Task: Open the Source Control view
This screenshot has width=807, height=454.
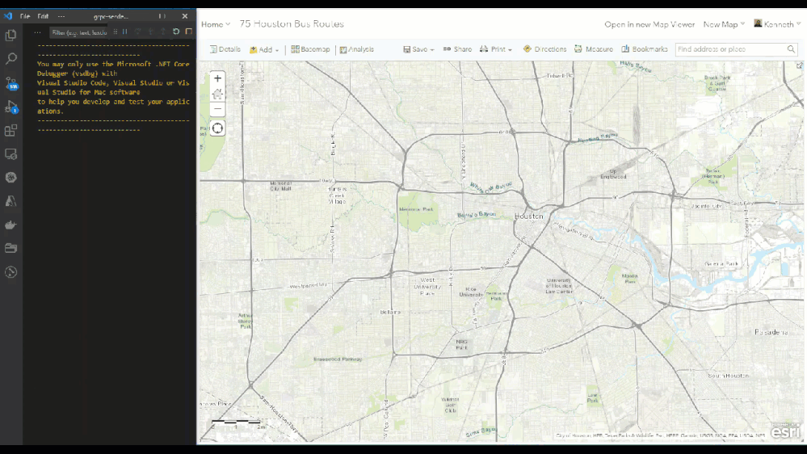Action: [x=11, y=83]
